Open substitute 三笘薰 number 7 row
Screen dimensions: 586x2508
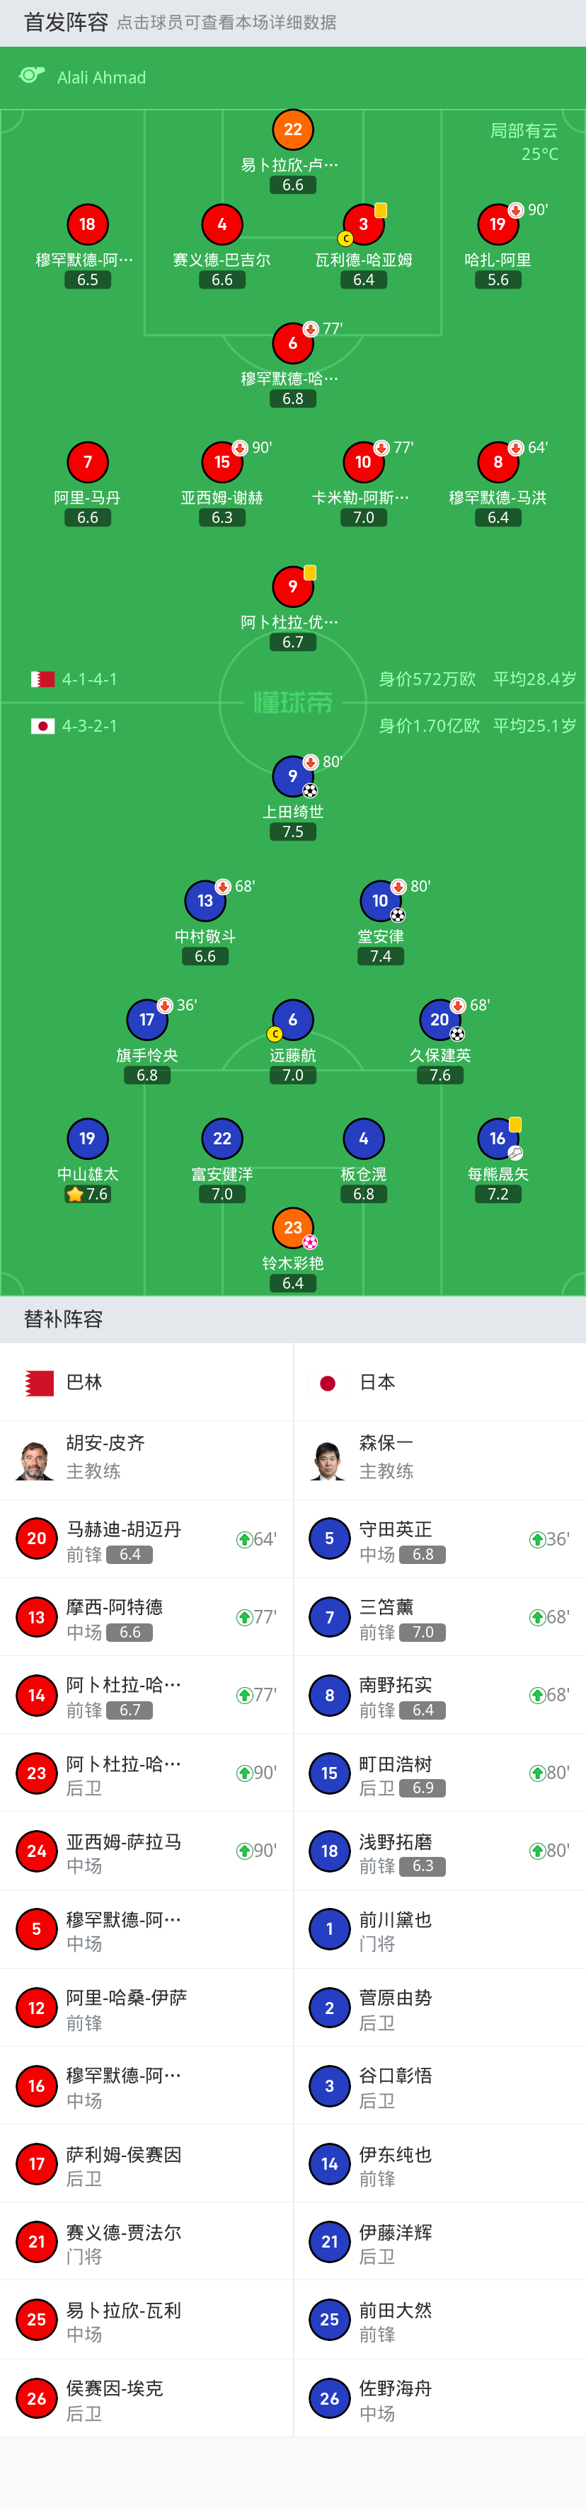click(x=440, y=1616)
